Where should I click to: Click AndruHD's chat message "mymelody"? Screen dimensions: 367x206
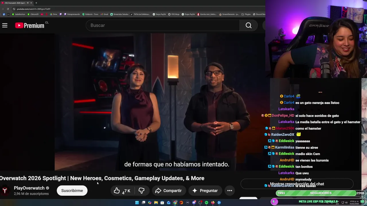point(303,180)
